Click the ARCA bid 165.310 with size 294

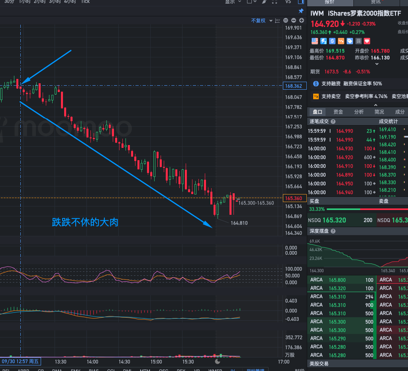(341, 296)
